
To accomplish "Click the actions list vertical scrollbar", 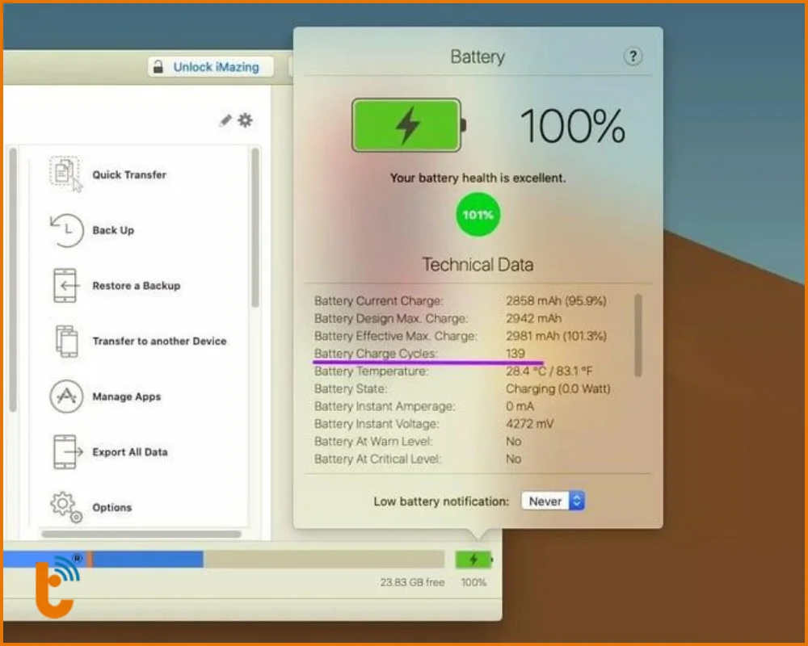I will tap(255, 226).
